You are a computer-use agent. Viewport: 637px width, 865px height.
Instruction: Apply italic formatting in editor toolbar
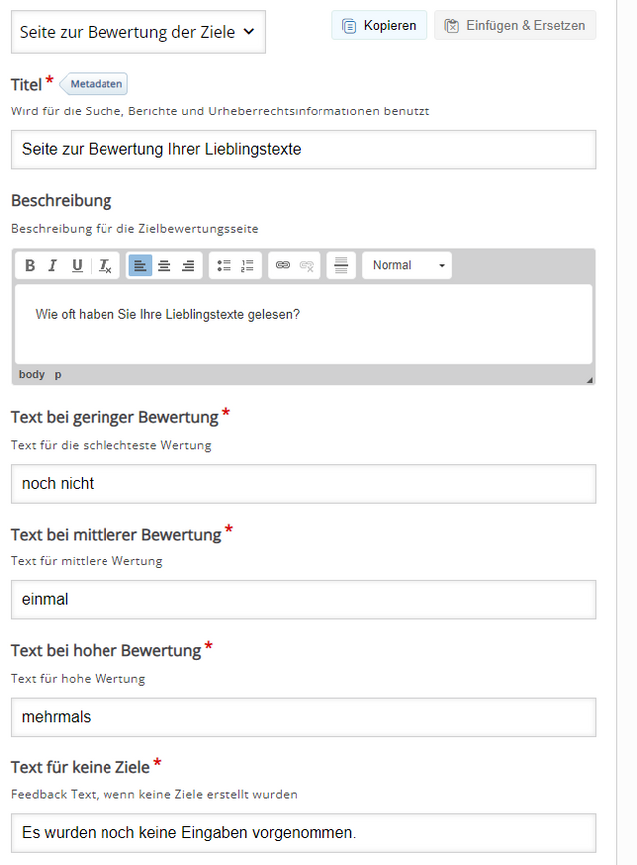53,266
